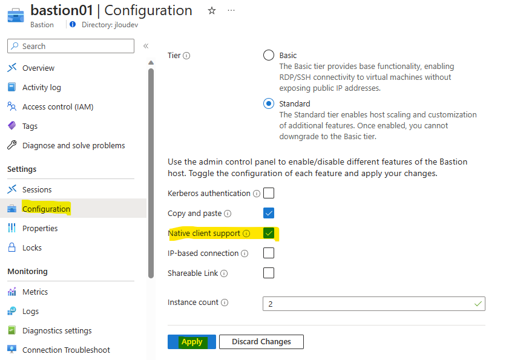Click the "Directory: jloudev" text
This screenshot has width=506, height=360.
tap(110, 25)
